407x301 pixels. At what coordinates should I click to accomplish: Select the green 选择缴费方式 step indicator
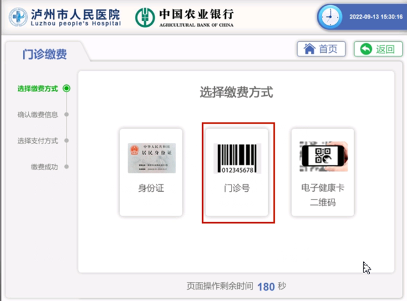pos(67,88)
